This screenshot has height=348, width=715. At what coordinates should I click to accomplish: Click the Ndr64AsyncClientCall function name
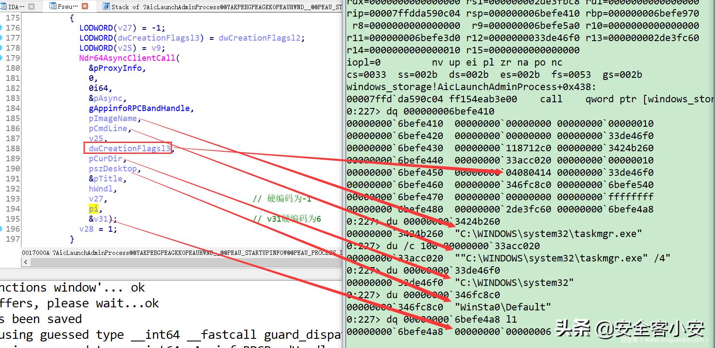127,58
